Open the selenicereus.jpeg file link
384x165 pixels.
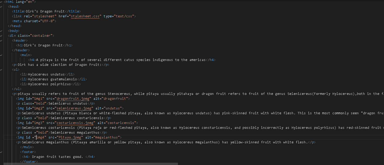[74, 108]
